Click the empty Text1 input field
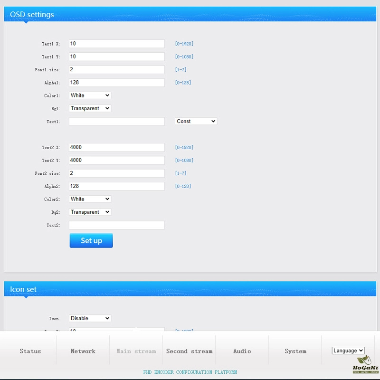380x380 pixels. [x=116, y=122]
